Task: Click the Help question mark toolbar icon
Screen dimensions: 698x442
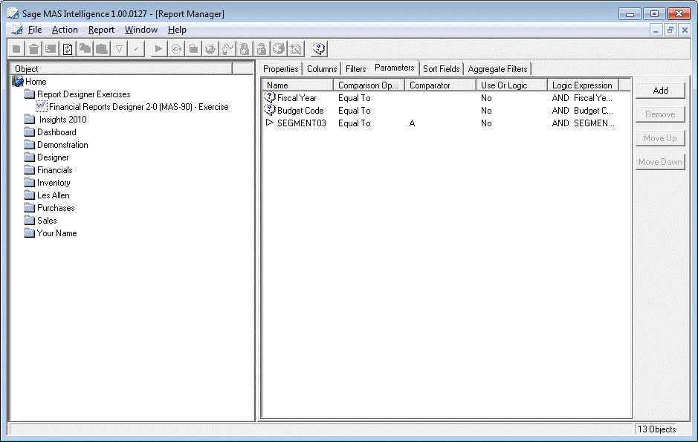Action: (x=319, y=49)
